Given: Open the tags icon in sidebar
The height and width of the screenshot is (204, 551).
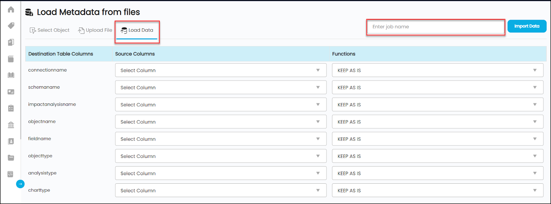Looking at the screenshot, I should point(11,26).
